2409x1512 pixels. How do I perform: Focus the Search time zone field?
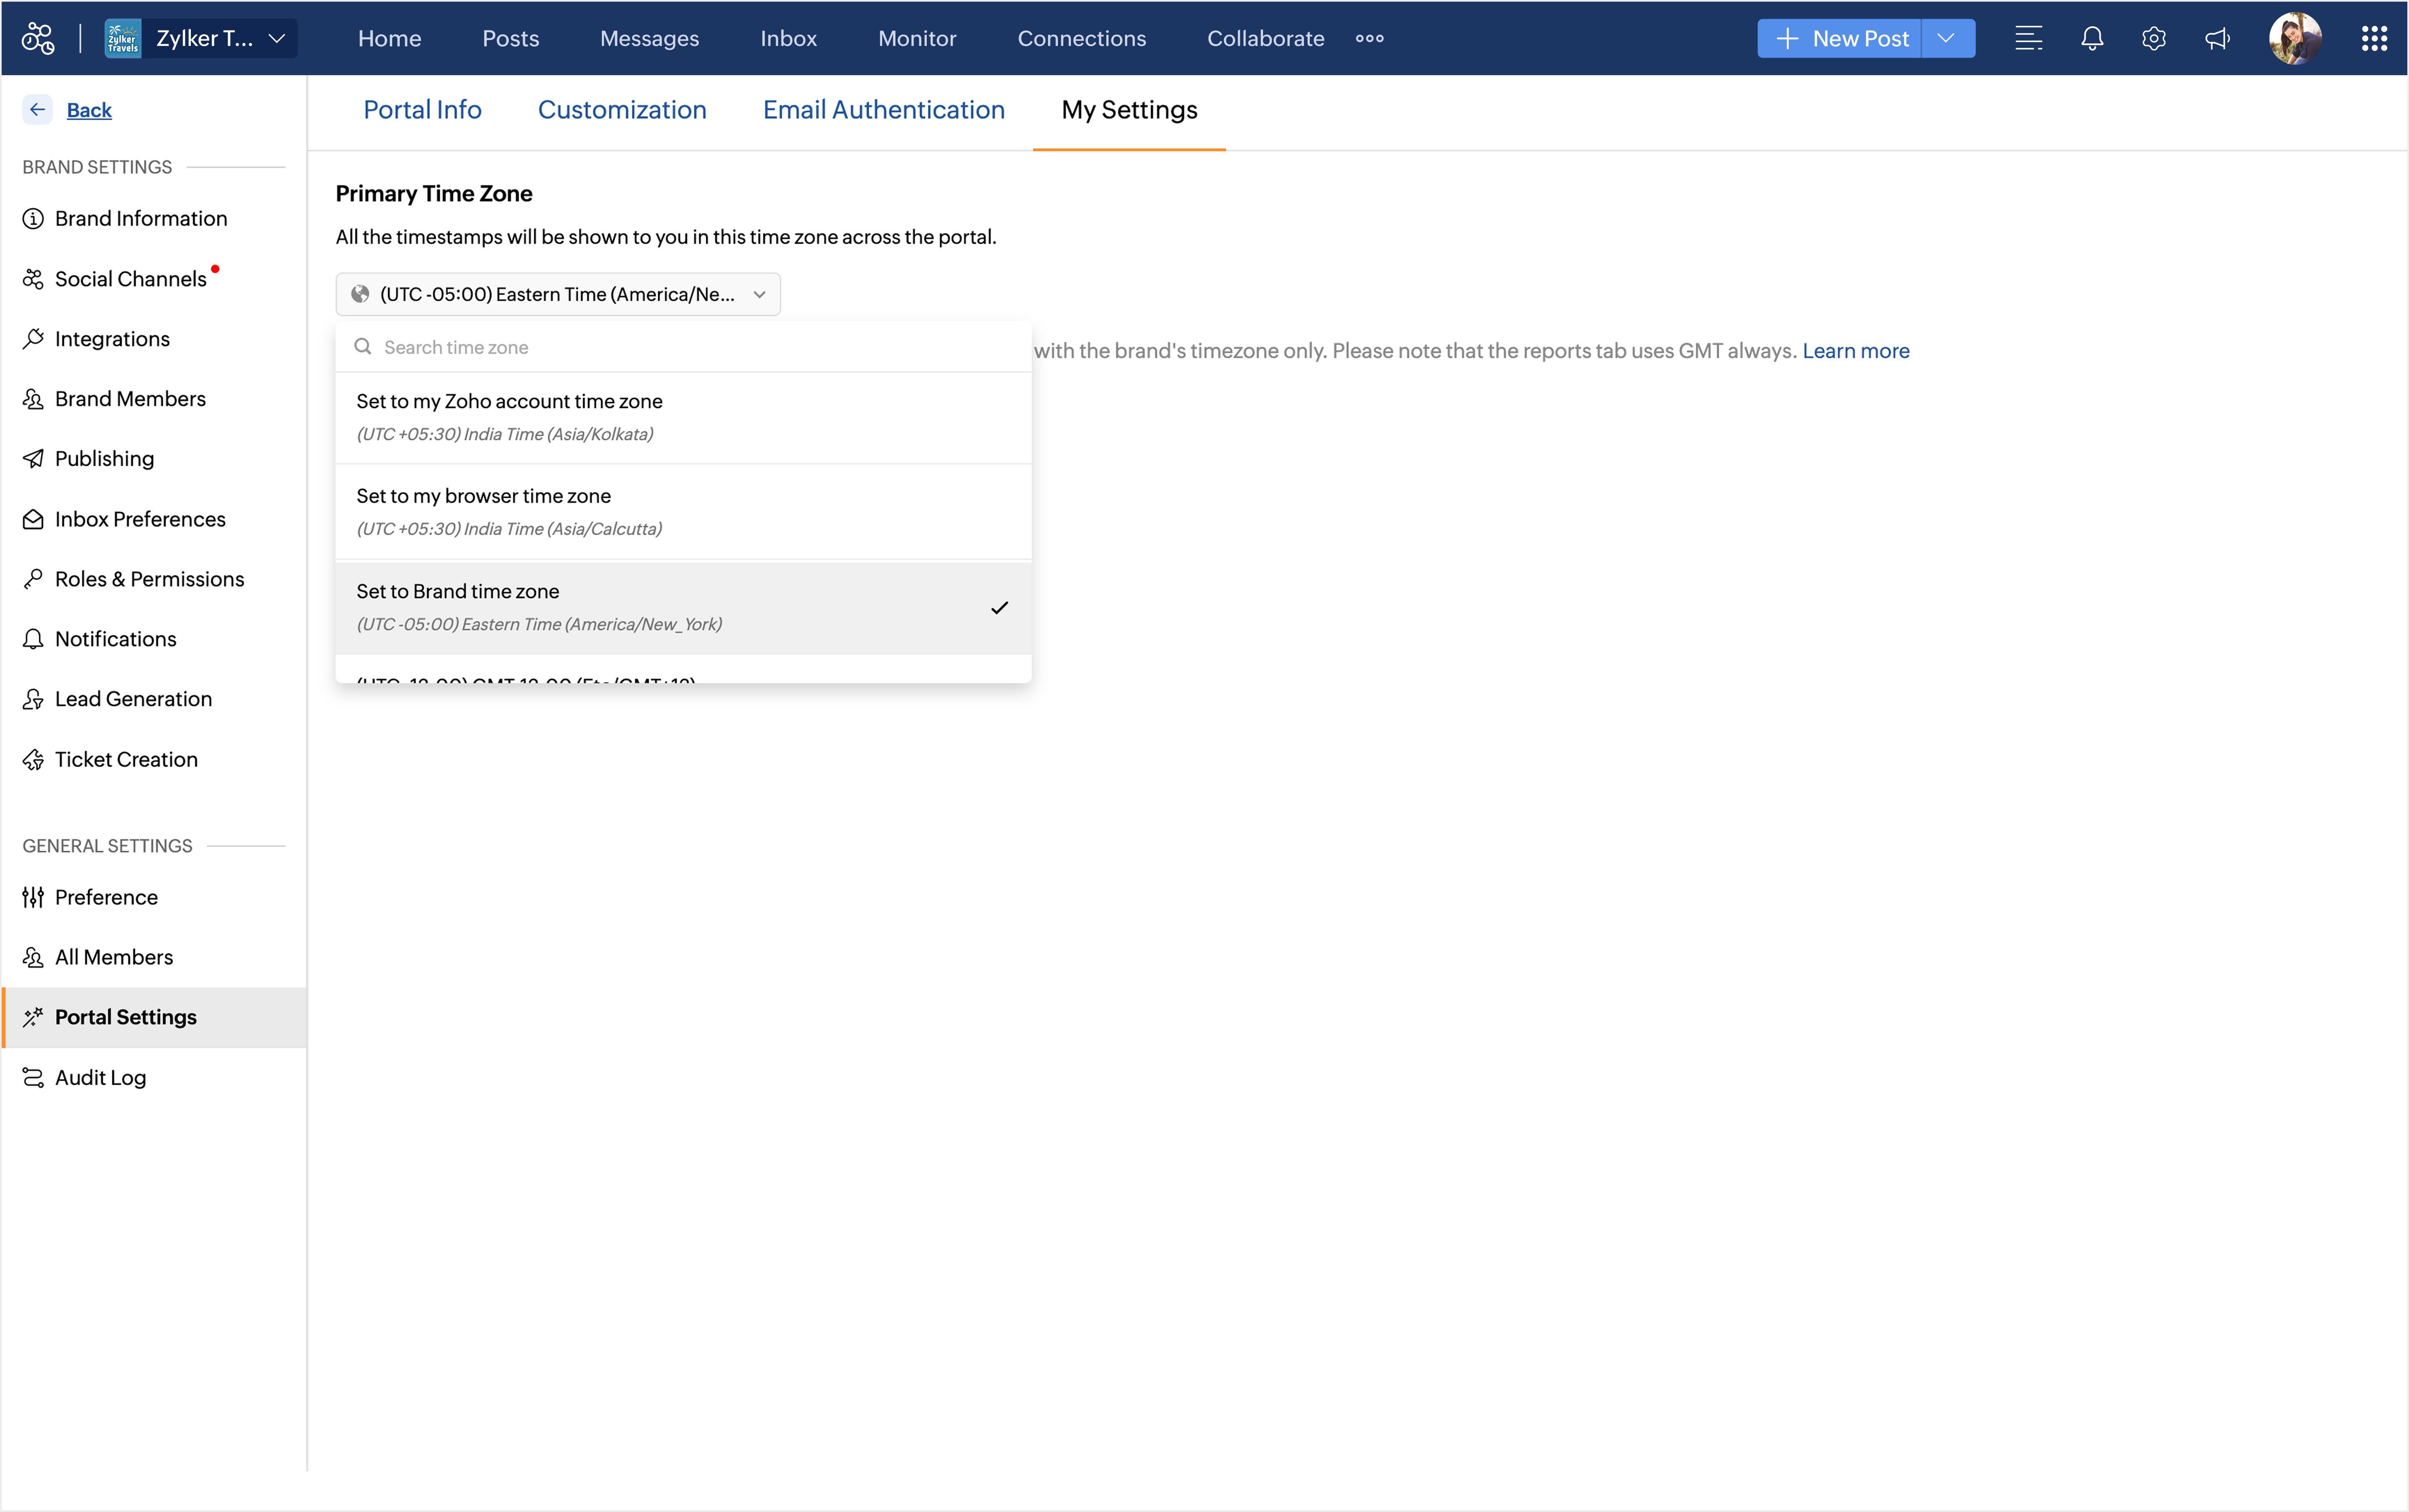(690, 347)
